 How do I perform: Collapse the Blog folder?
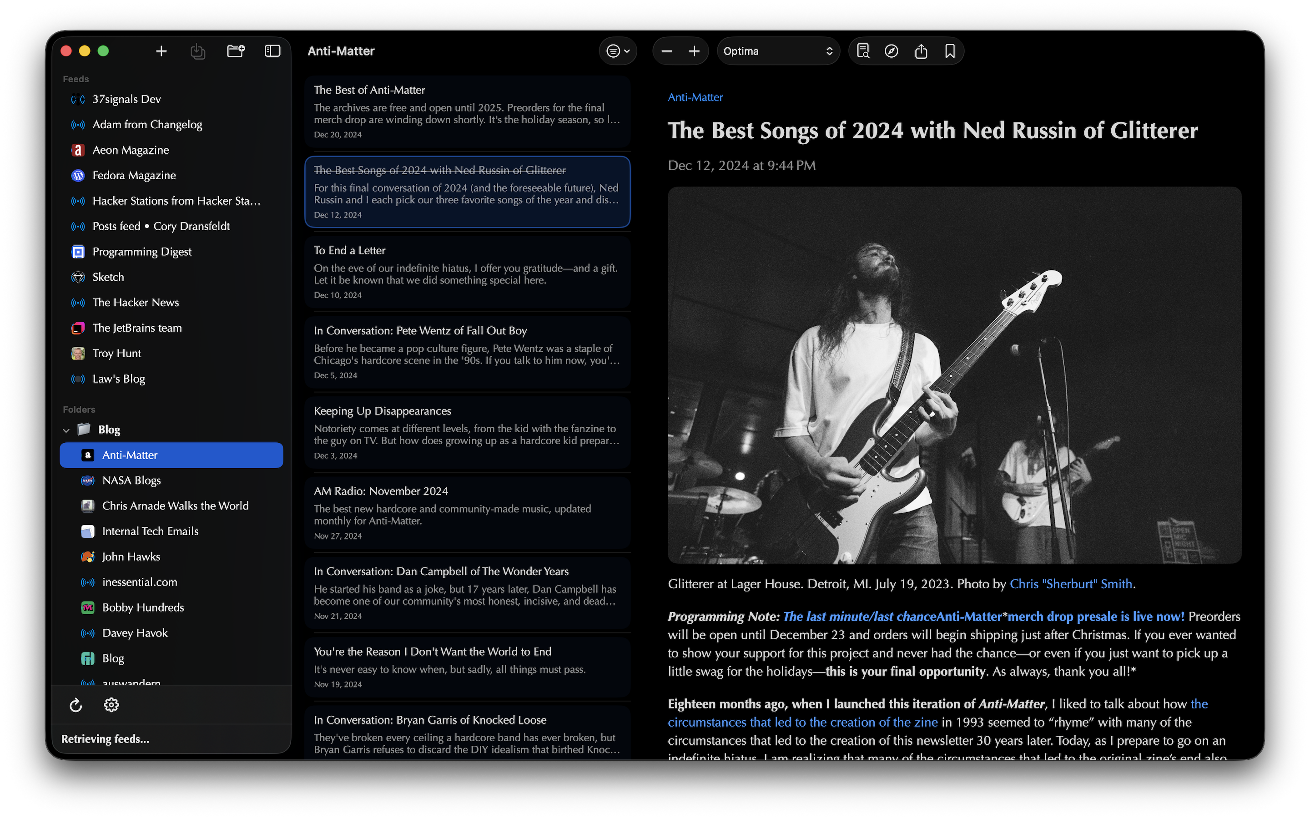point(66,430)
